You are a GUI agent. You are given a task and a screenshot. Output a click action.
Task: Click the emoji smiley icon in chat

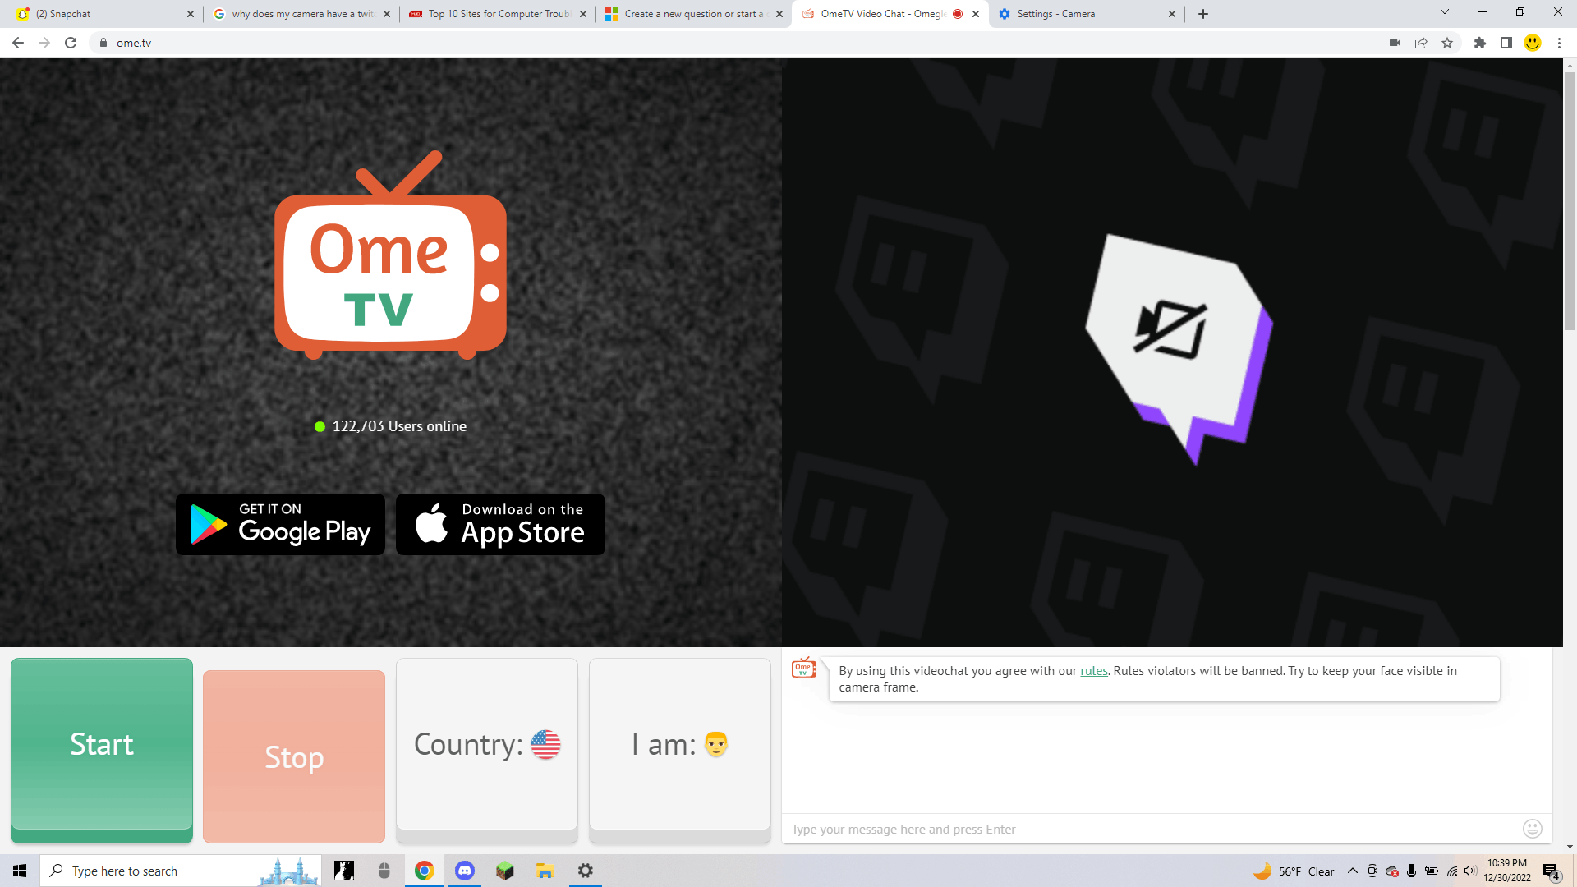tap(1532, 829)
